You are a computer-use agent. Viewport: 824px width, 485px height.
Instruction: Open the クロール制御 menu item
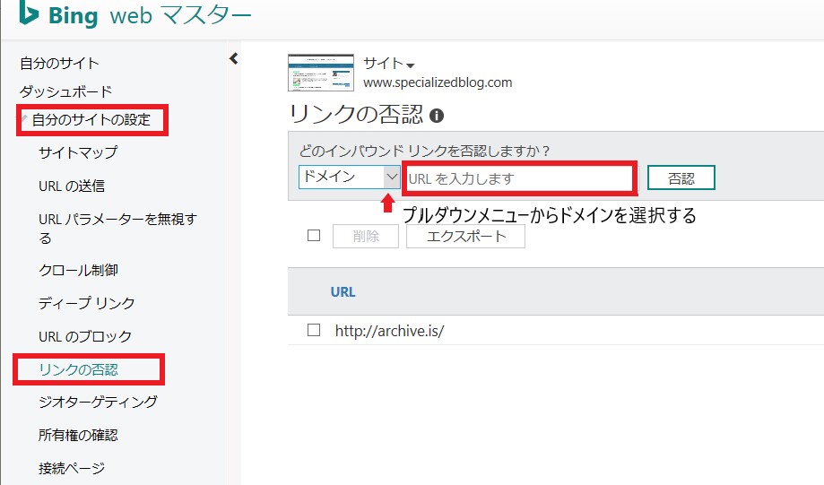coord(78,270)
